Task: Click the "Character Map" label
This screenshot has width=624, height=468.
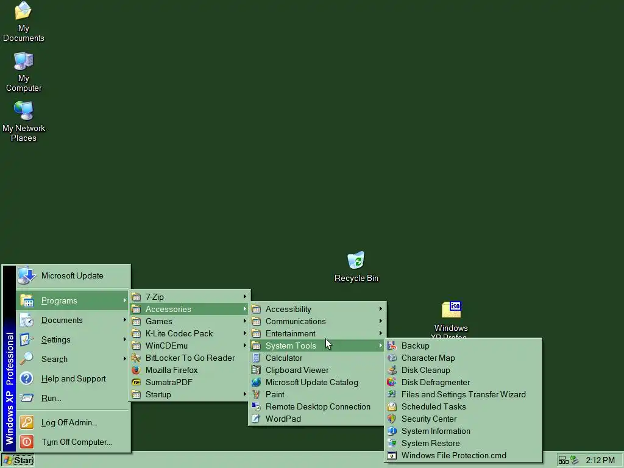Action: point(428,358)
